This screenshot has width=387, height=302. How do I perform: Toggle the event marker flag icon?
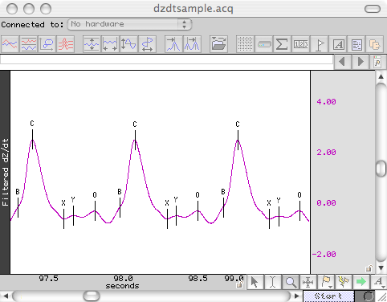coord(320,44)
